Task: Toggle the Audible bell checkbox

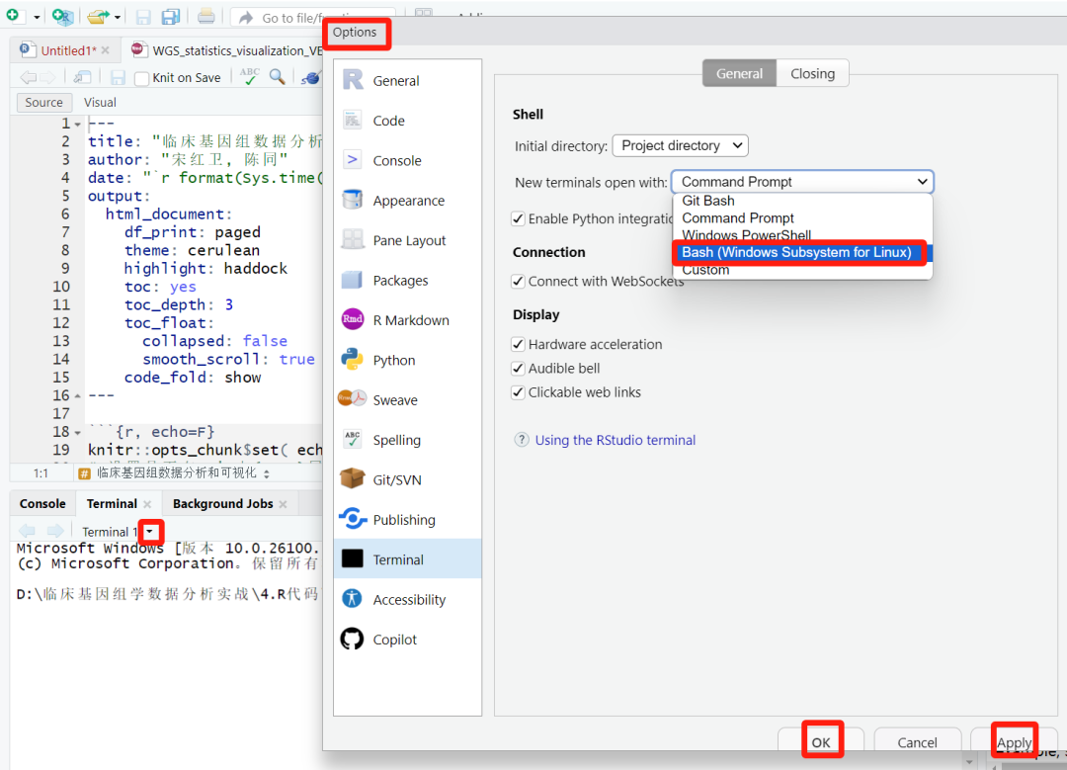Action: click(x=518, y=369)
